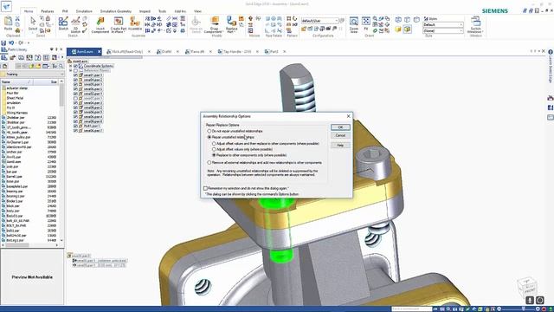Click the Insert Component icon

(x=100, y=25)
